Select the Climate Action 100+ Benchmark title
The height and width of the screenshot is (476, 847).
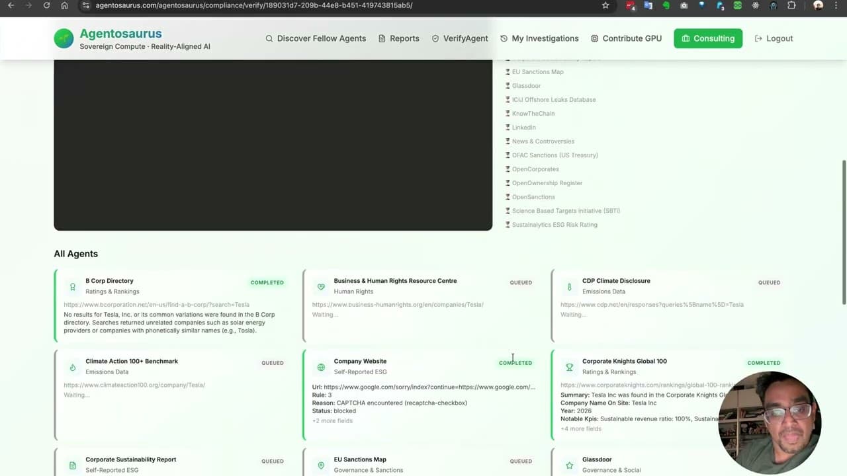coord(132,362)
